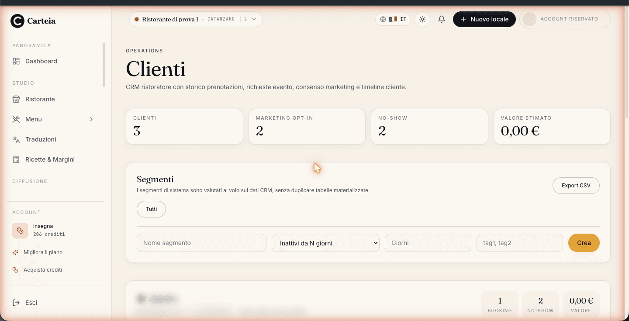Open the Account Riservato menu
This screenshot has width=629, height=321.
pos(565,19)
